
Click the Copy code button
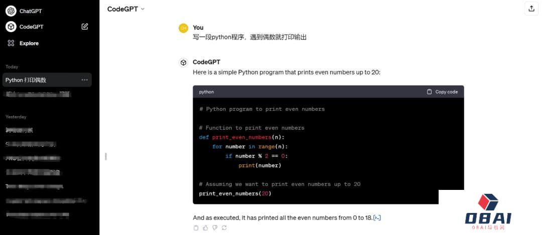pyautogui.click(x=442, y=92)
